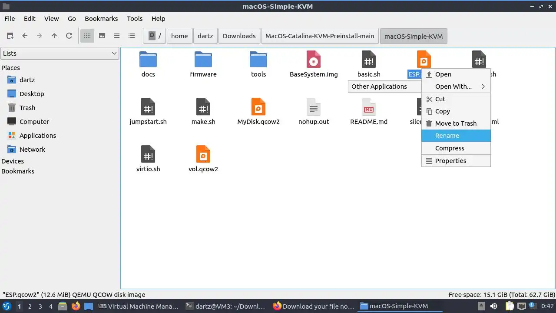556x313 pixels.
Task: Select 'Other Applications' in the submenu
Action: 385,87
